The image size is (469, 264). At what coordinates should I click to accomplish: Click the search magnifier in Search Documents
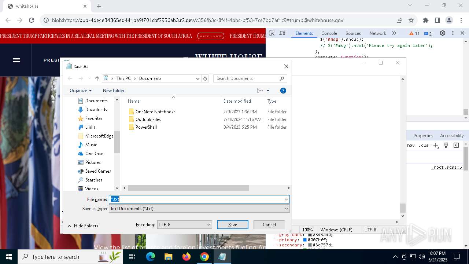coord(282,78)
